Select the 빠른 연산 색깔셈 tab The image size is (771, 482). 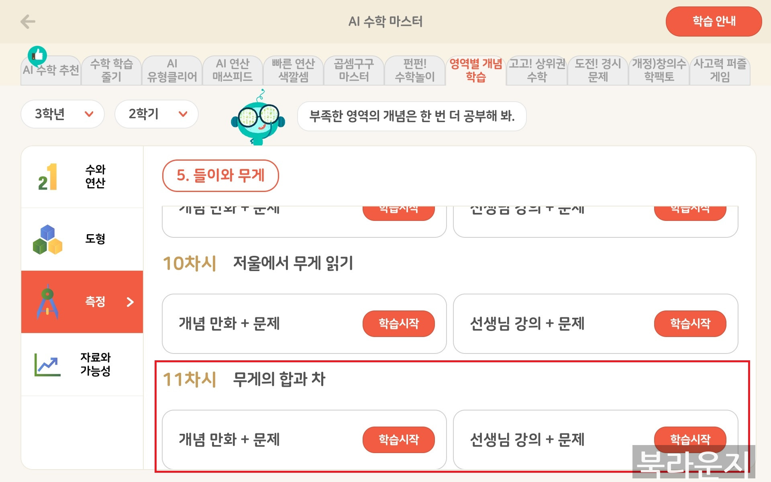click(x=293, y=70)
